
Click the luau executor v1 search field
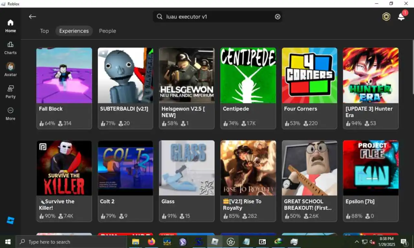click(x=217, y=16)
